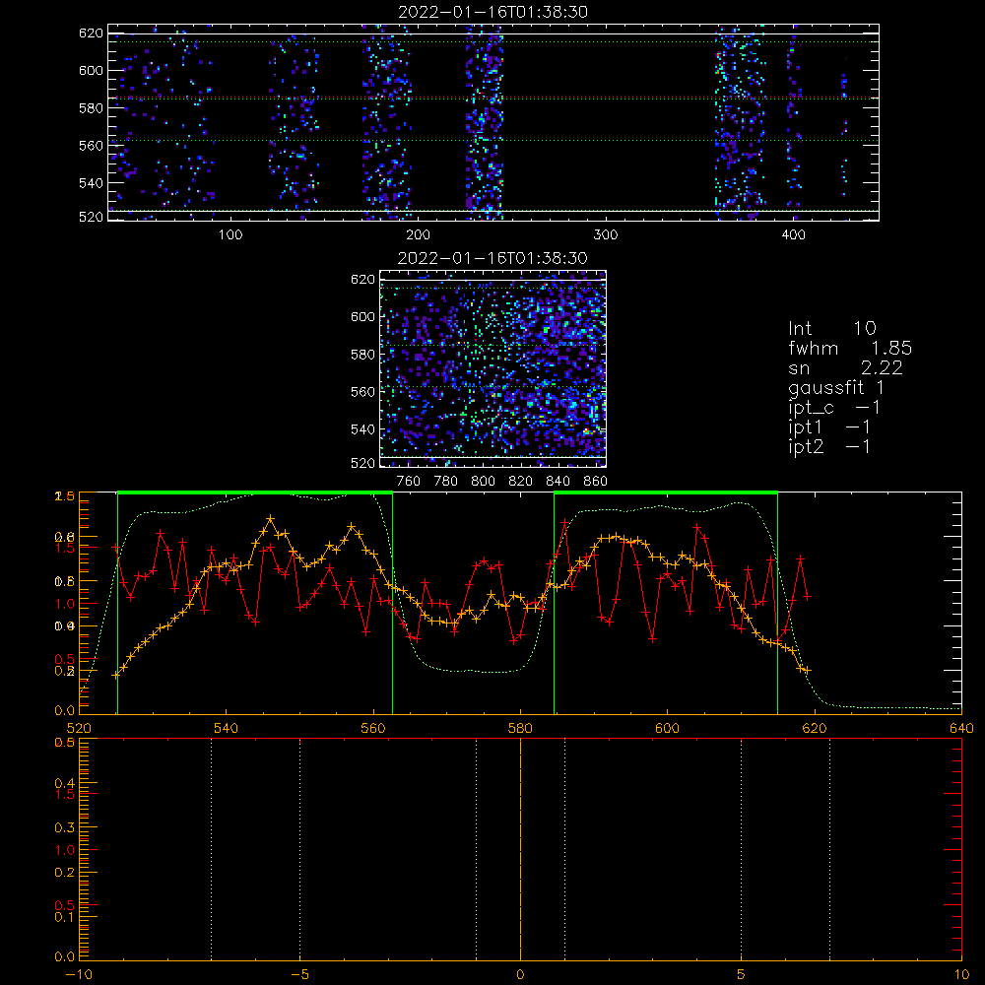Click x-axis label 300 on top image
985x985 pixels.
pyautogui.click(x=606, y=235)
